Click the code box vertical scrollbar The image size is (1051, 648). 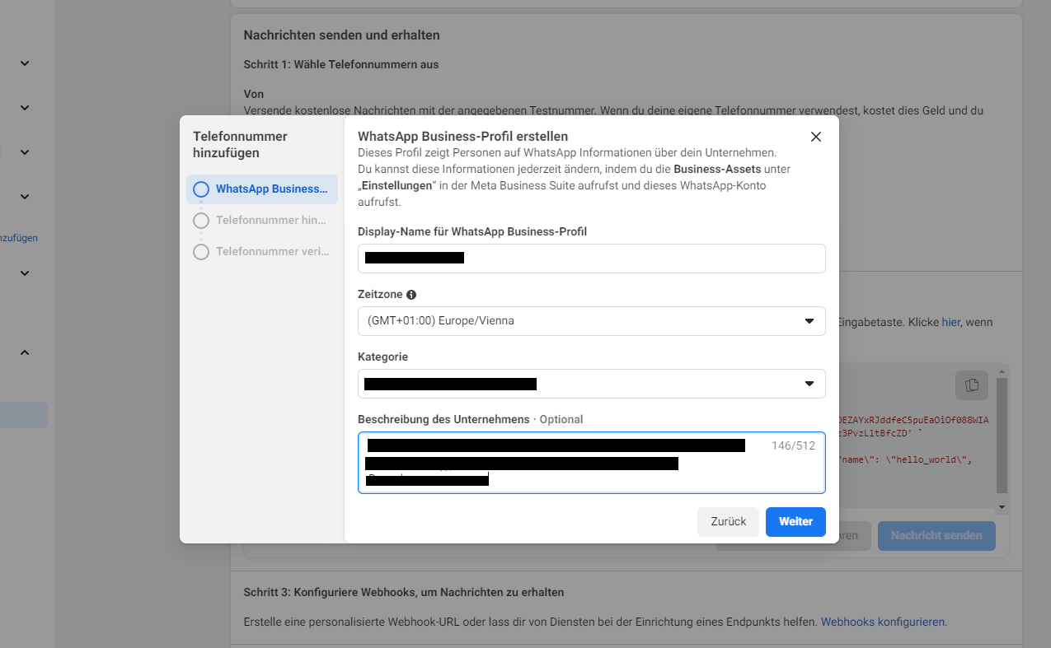(1002, 436)
